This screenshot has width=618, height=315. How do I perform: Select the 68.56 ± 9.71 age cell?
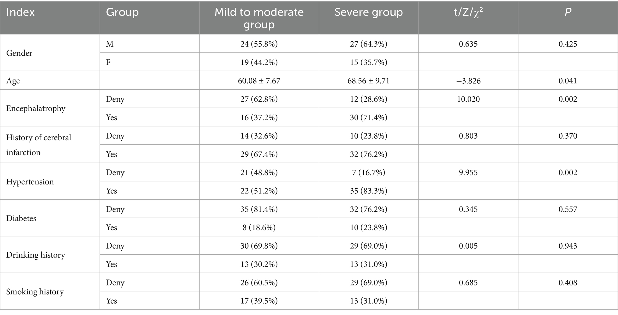click(368, 81)
